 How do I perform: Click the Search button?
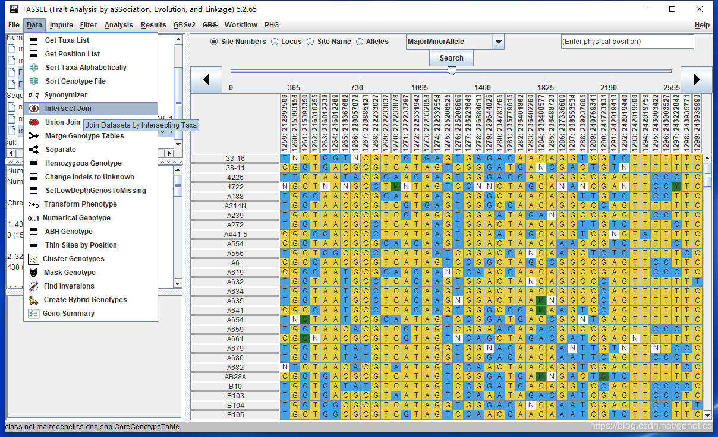pos(451,58)
